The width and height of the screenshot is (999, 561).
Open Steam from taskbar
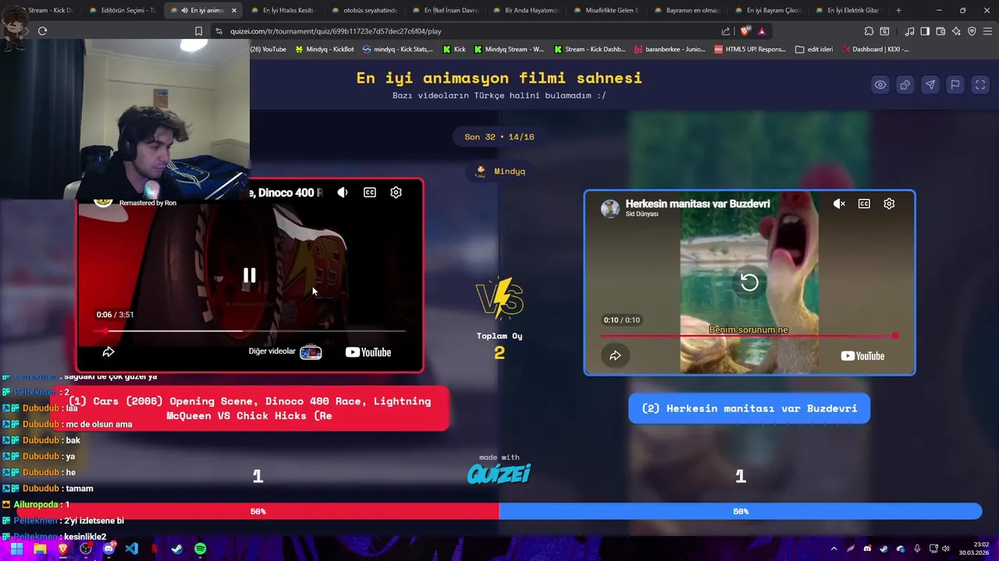(x=177, y=549)
